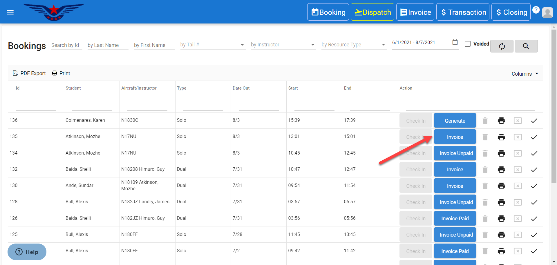Expand the by Resource Type dropdown
This screenshot has width=557, height=265.
point(354,45)
